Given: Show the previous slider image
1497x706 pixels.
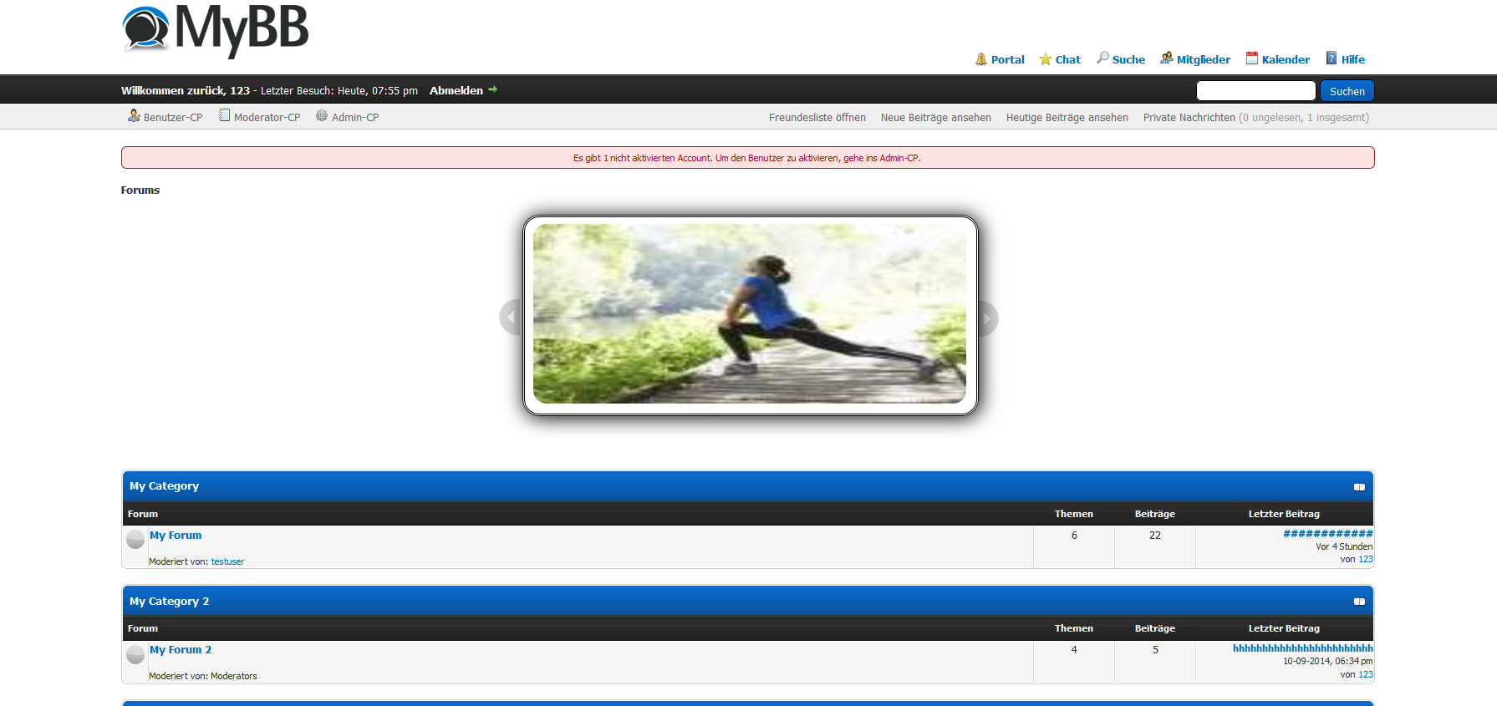Looking at the screenshot, I should click(510, 318).
